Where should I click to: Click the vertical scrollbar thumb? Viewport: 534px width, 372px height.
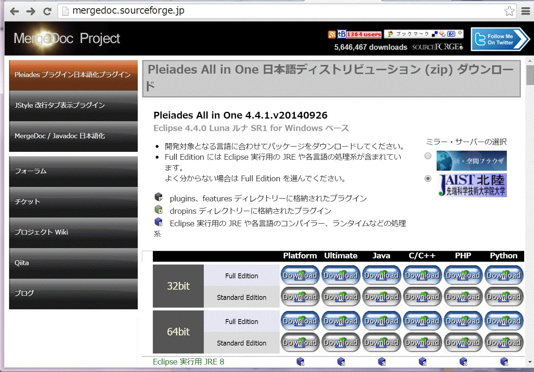[x=530, y=75]
